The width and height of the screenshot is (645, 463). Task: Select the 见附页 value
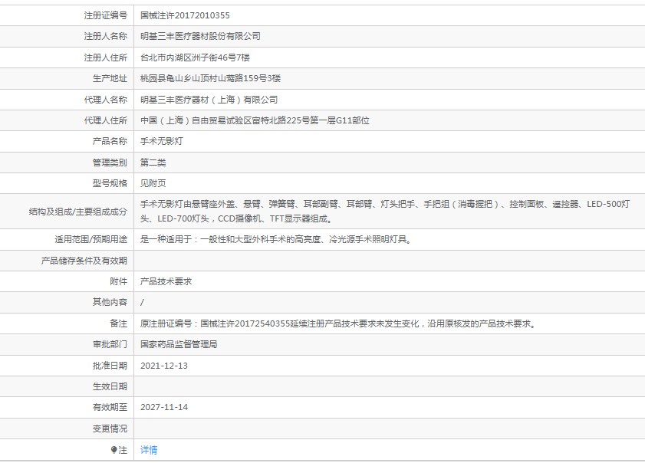tap(153, 183)
